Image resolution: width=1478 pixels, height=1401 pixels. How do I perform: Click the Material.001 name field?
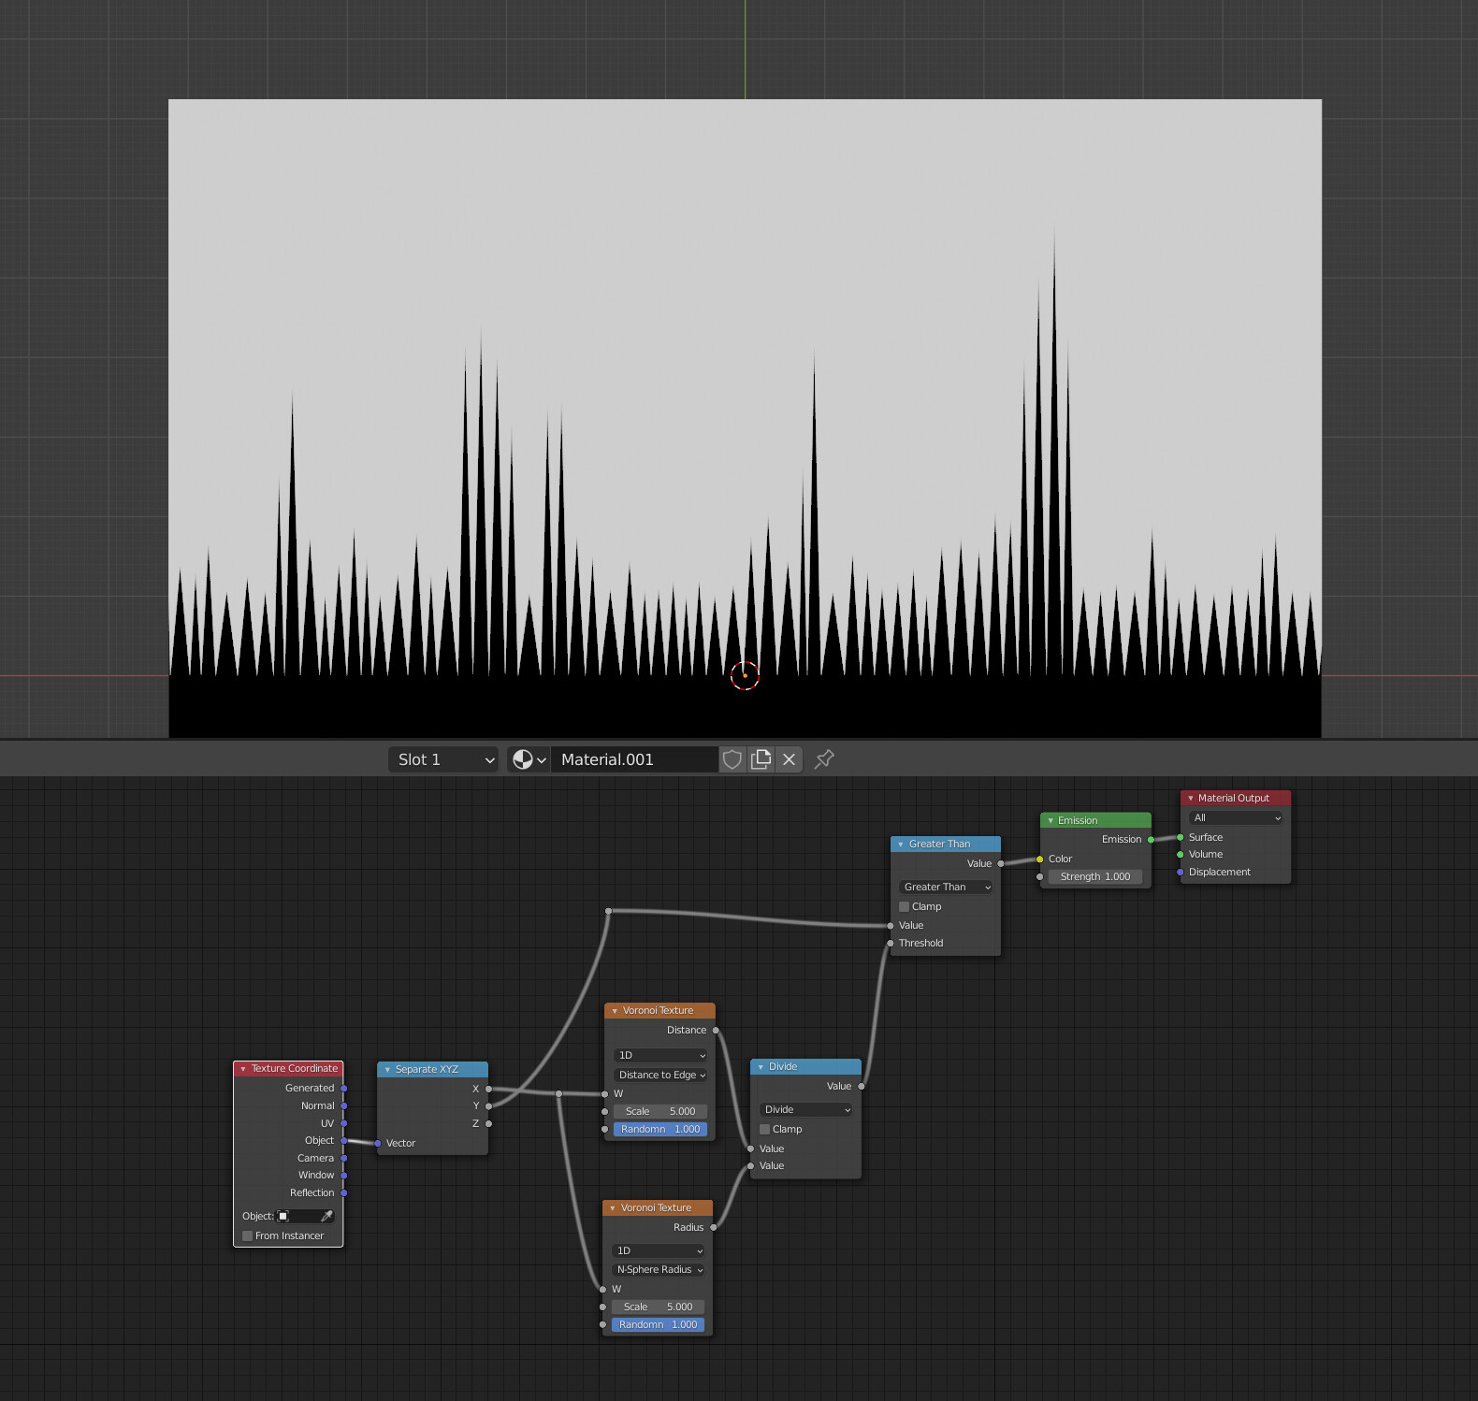click(x=635, y=759)
